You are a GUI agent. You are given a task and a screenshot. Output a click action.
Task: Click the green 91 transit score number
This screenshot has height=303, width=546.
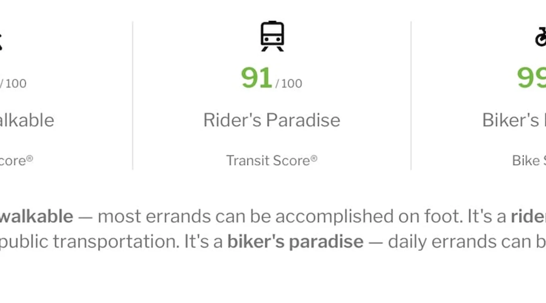click(256, 78)
